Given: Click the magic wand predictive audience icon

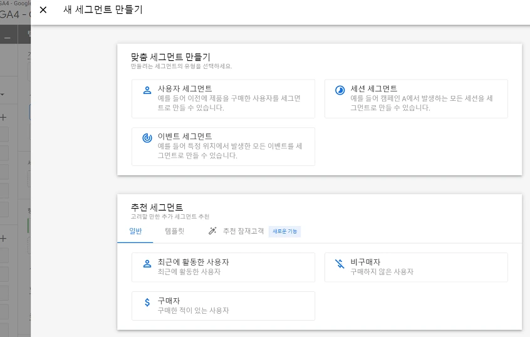Looking at the screenshot, I should click(212, 231).
